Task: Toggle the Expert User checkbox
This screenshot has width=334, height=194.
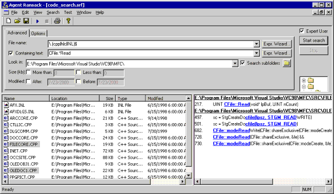Action: tap(302, 31)
